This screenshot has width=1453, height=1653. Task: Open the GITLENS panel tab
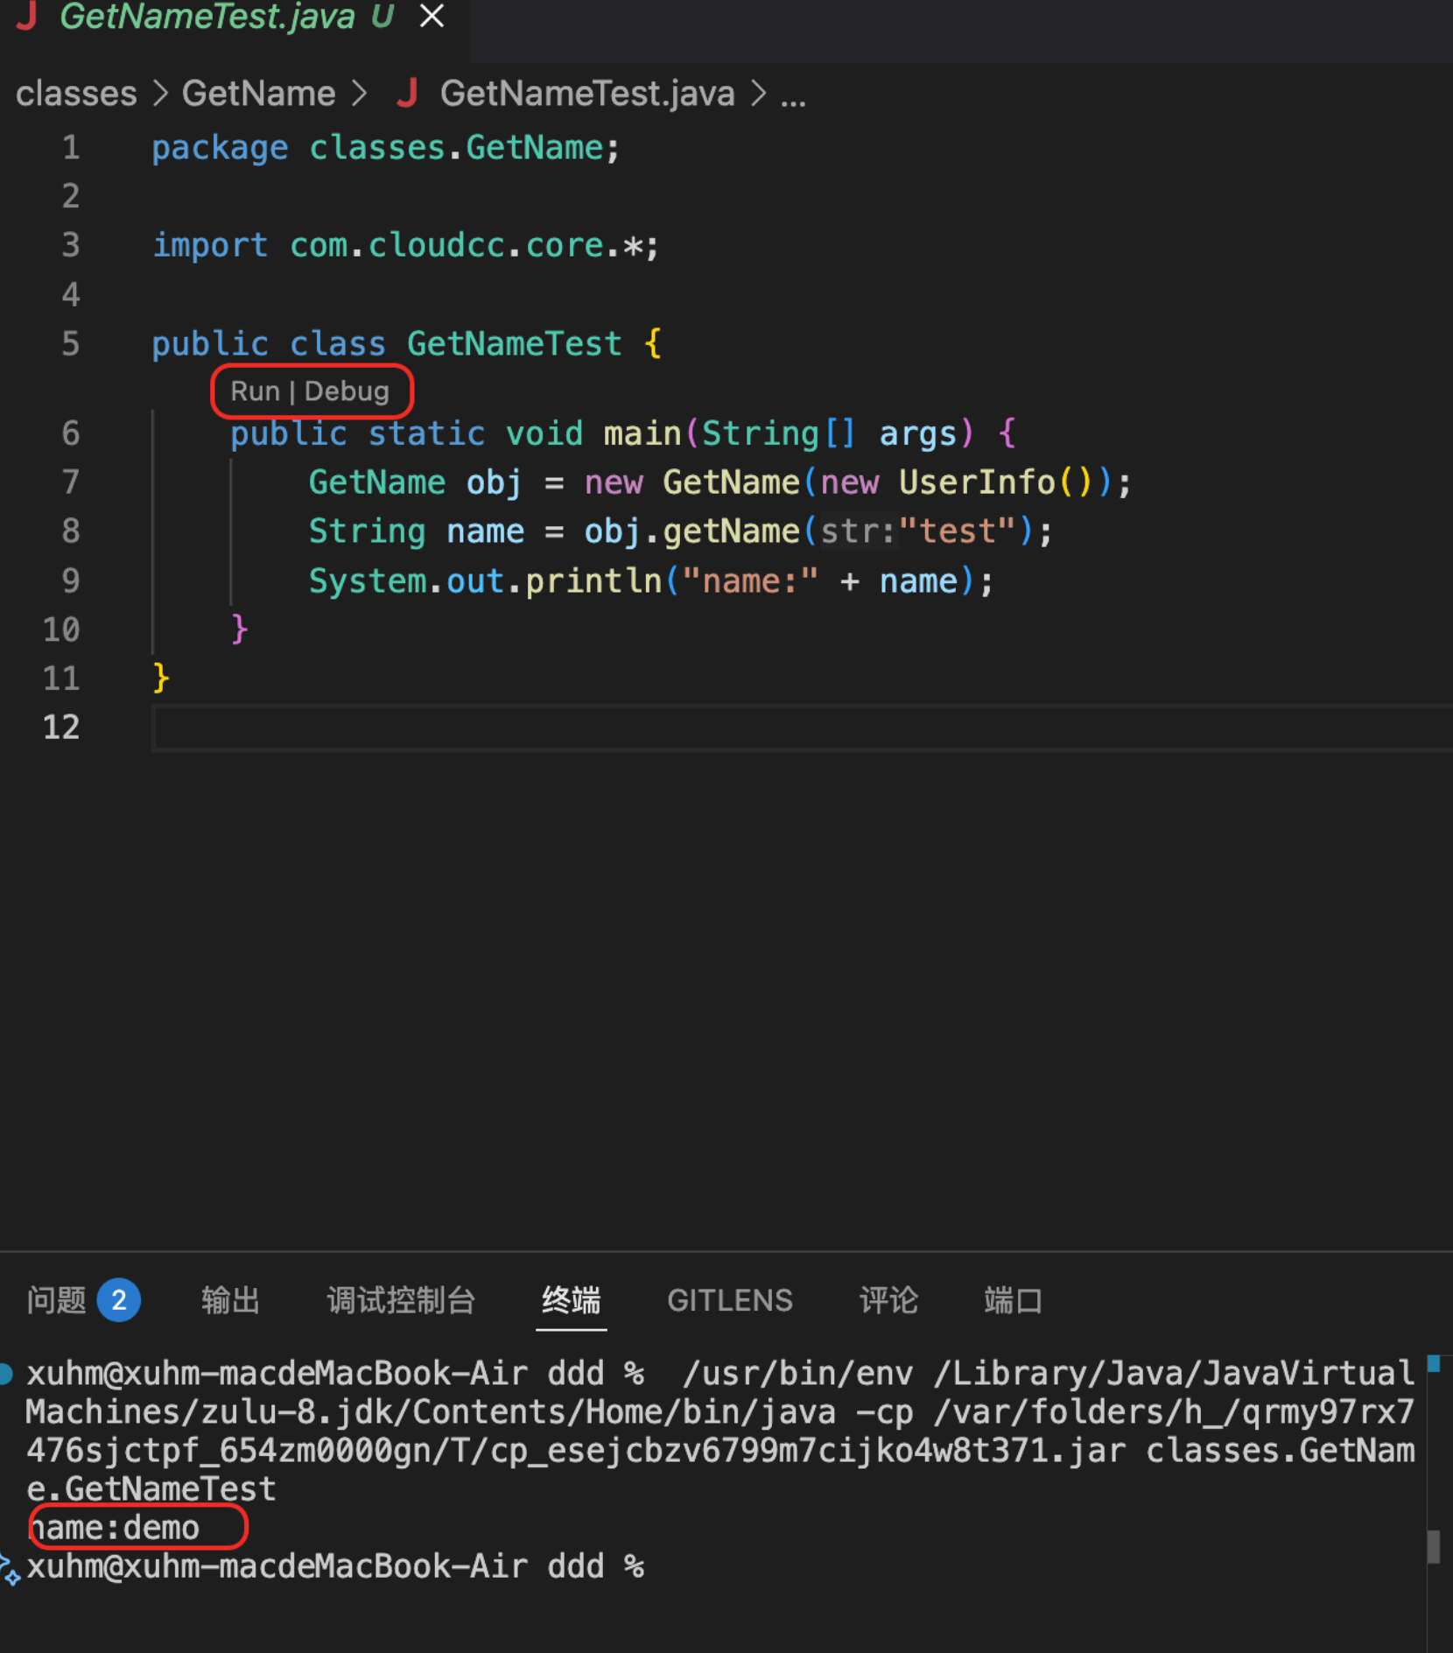pos(729,1300)
